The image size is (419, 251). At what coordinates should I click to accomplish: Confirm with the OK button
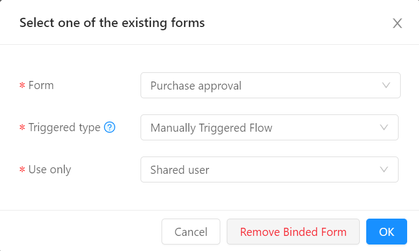click(386, 232)
